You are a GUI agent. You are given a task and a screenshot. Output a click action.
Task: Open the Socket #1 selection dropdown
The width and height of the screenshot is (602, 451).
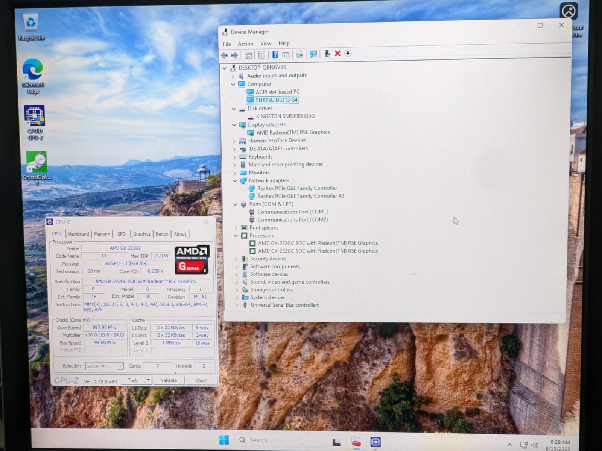pos(120,366)
